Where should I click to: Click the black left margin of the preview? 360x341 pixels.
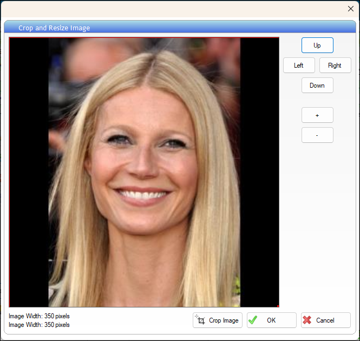29,172
